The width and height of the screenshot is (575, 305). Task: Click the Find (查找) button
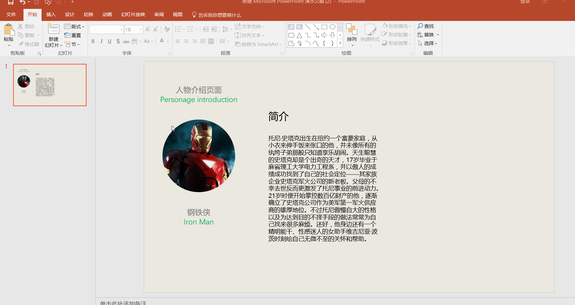[x=426, y=26]
